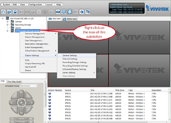
Task: Click the PTZ left arrow
Action: 12,102
